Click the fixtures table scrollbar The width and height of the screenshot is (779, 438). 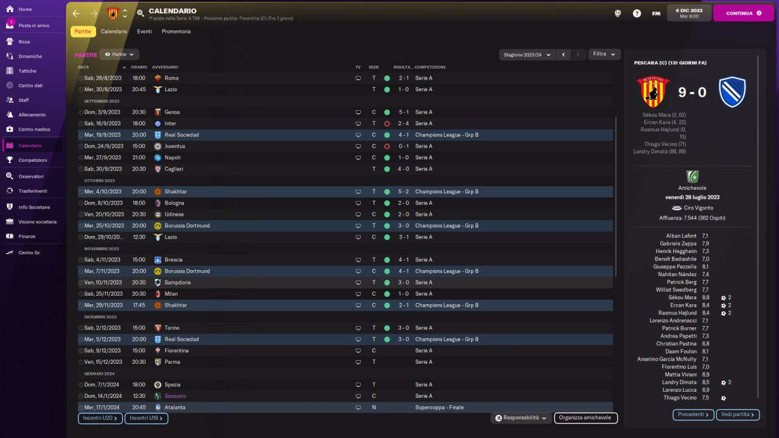(616, 196)
